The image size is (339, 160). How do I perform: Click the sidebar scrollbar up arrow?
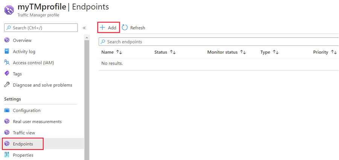[87, 38]
